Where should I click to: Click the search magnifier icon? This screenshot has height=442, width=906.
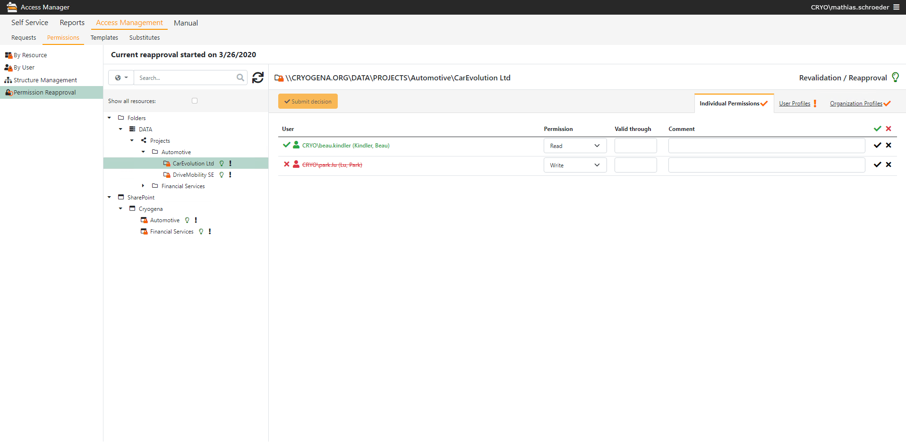point(240,78)
